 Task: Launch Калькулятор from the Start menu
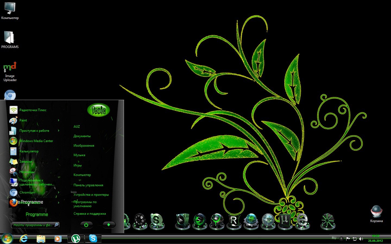[29, 151]
